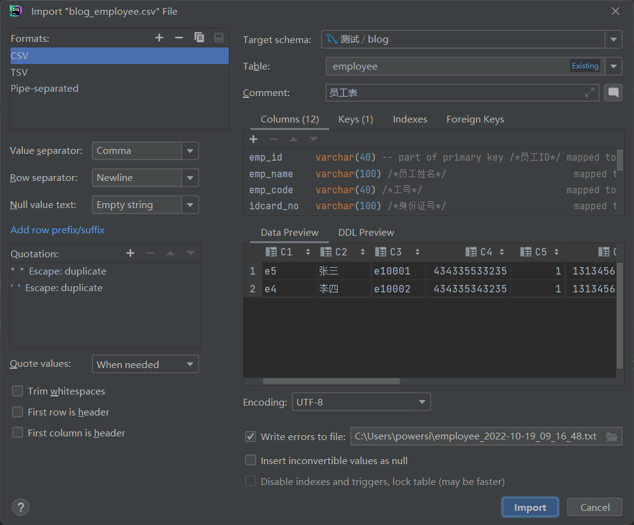Expand the Comment field editor

[x=590, y=92]
